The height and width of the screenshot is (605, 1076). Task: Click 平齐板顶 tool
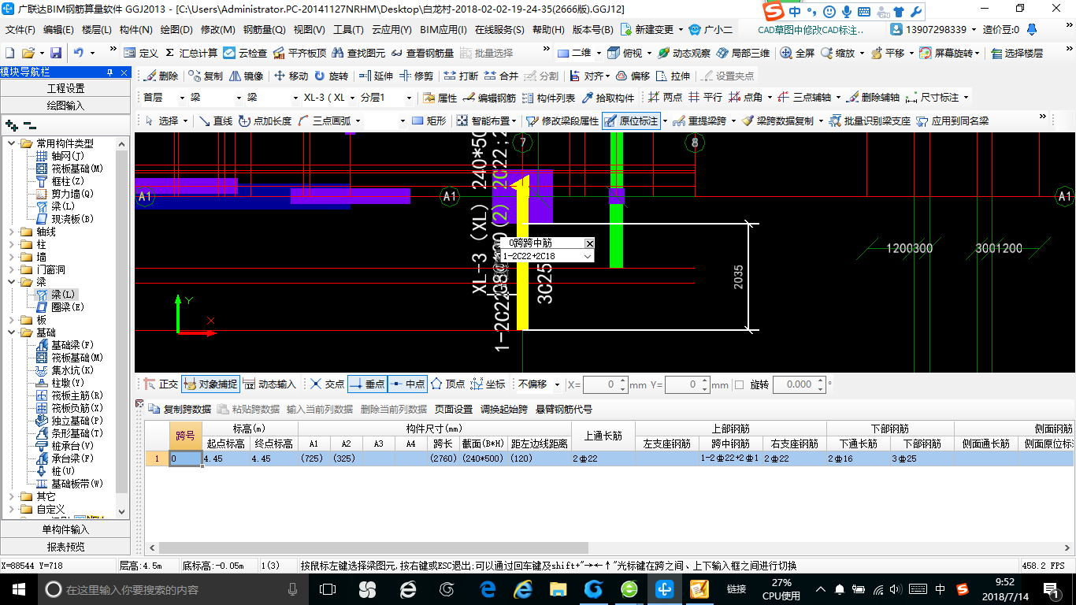(x=299, y=53)
